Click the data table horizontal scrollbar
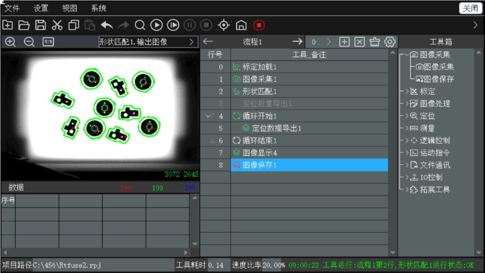Viewport: 485px width, 273px height. coord(95,252)
